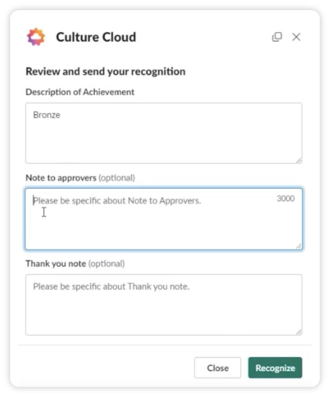330x397 pixels.
Task: Click the Culture Cloud title text
Action: point(96,37)
